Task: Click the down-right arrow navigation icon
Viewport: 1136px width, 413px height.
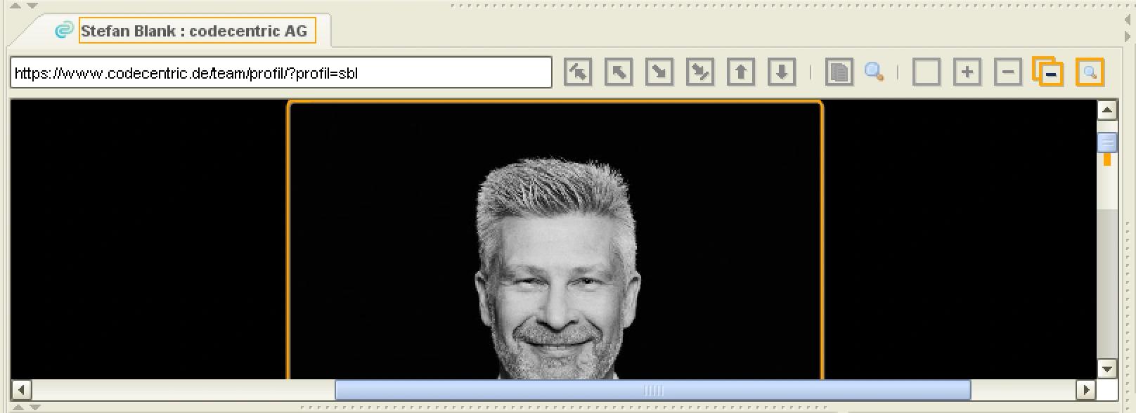Action: tap(659, 72)
